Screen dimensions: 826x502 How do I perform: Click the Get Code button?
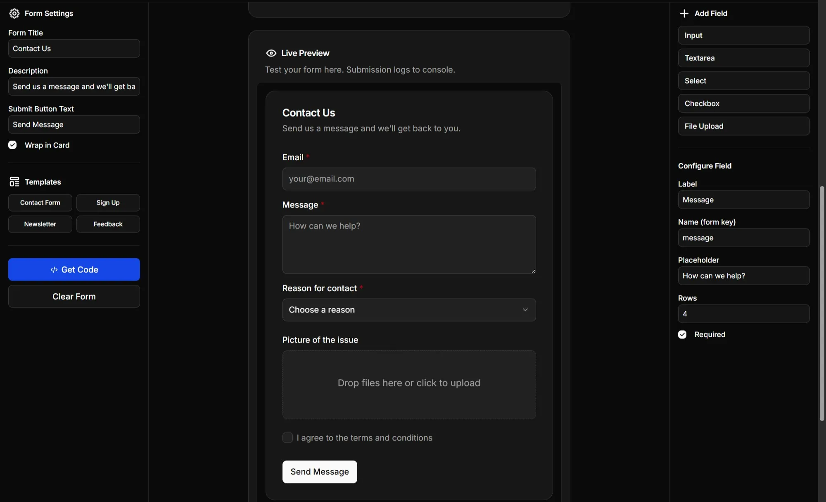74,269
